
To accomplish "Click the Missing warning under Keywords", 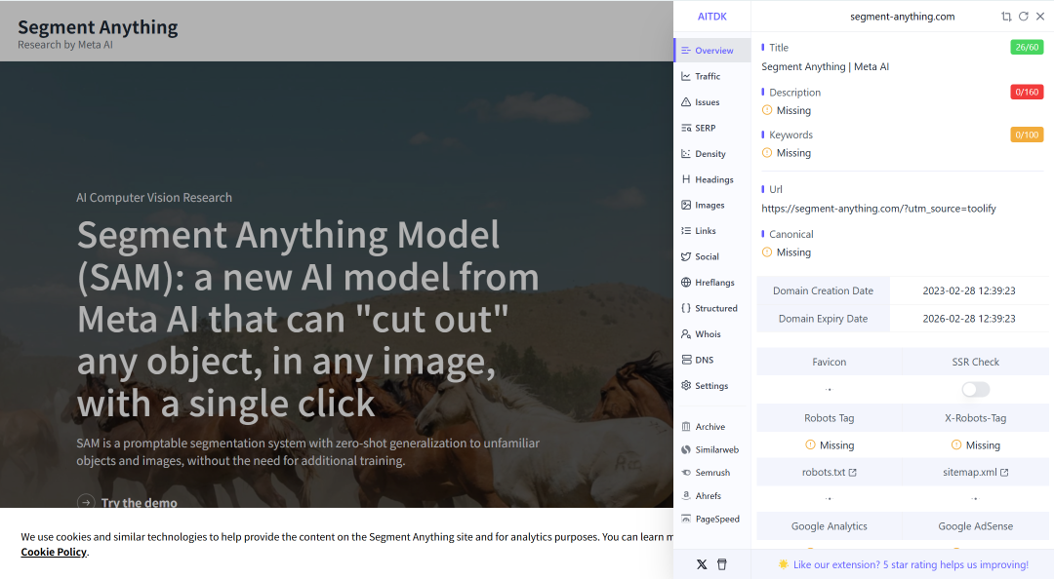I will (x=787, y=153).
